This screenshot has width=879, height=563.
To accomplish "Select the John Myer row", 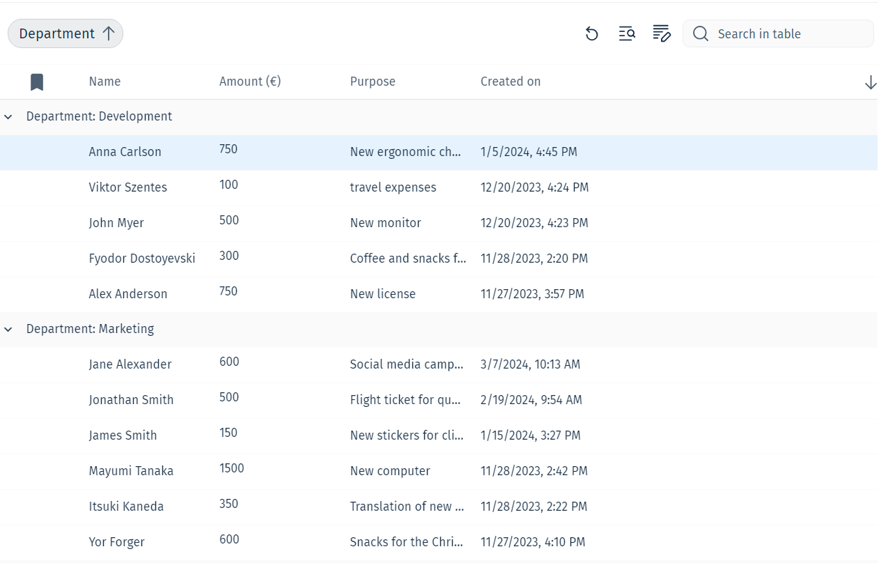I will pos(439,223).
